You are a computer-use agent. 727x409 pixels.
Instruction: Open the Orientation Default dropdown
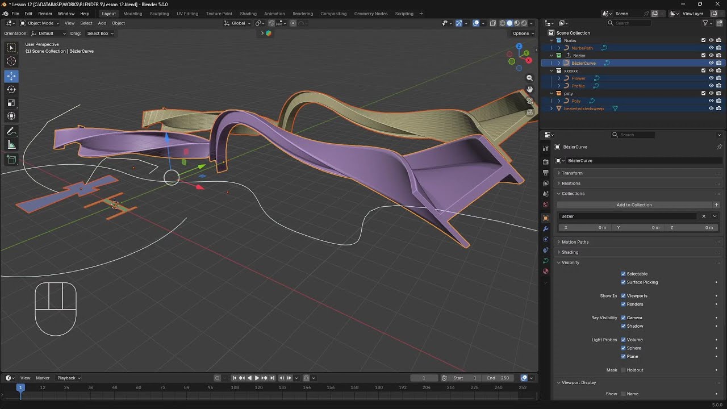tap(48, 34)
